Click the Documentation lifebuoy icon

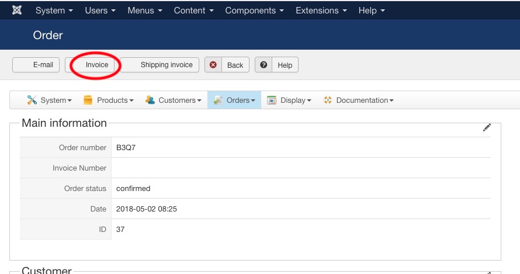click(327, 100)
